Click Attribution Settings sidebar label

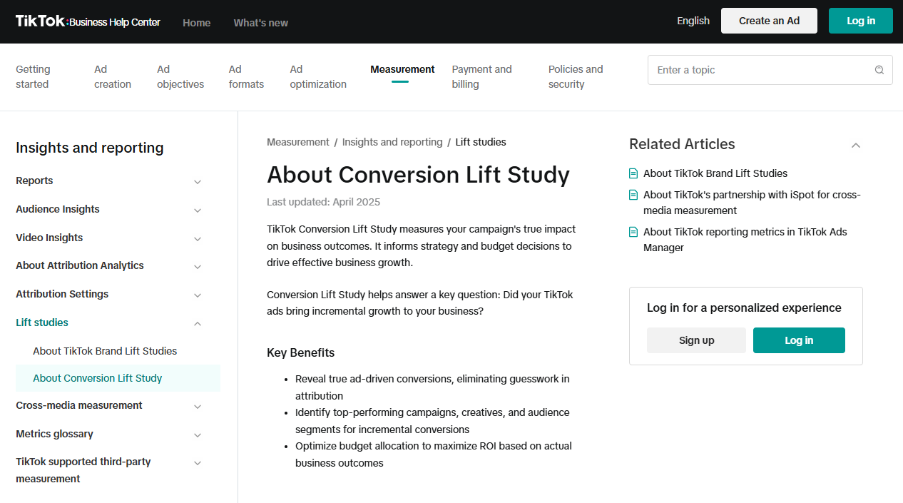click(x=62, y=294)
